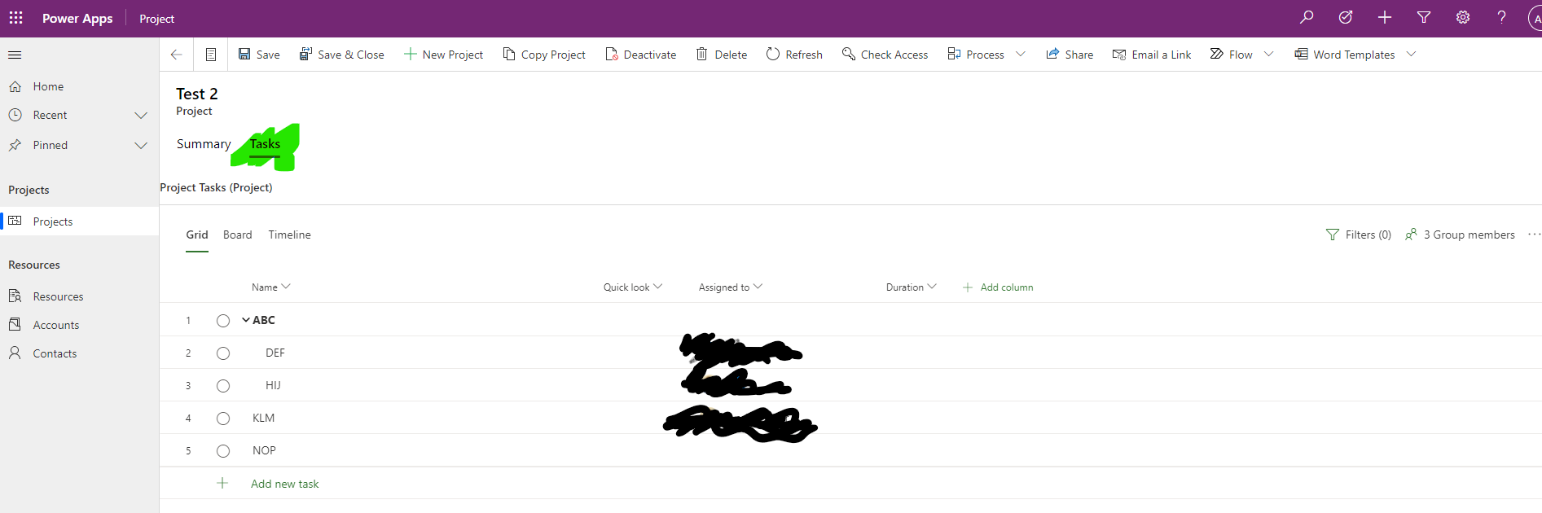This screenshot has width=1542, height=513.
Task: Click the advanced find funnel icon
Action: 1424,17
